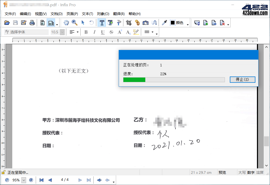Activate the Zoom magnifier tool
Viewport: 270px width, 185px height.
(75, 23)
